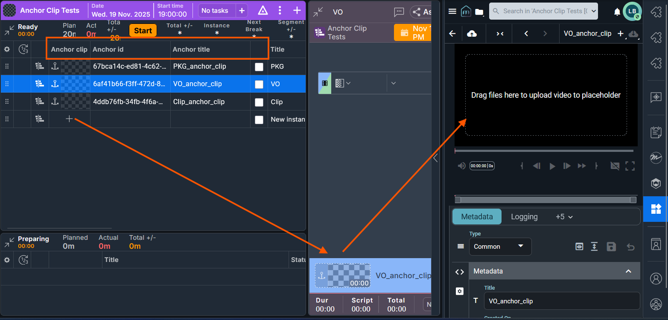668x320 pixels.
Task: Tick the checkbox in the PKG row
Action: coord(259,67)
